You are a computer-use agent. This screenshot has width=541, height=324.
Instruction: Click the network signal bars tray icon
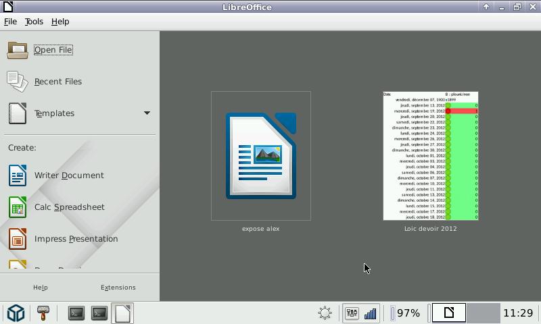point(371,313)
